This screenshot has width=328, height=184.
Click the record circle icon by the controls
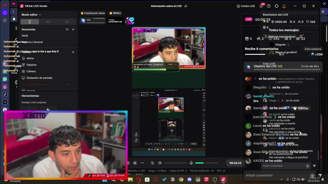click(135, 163)
